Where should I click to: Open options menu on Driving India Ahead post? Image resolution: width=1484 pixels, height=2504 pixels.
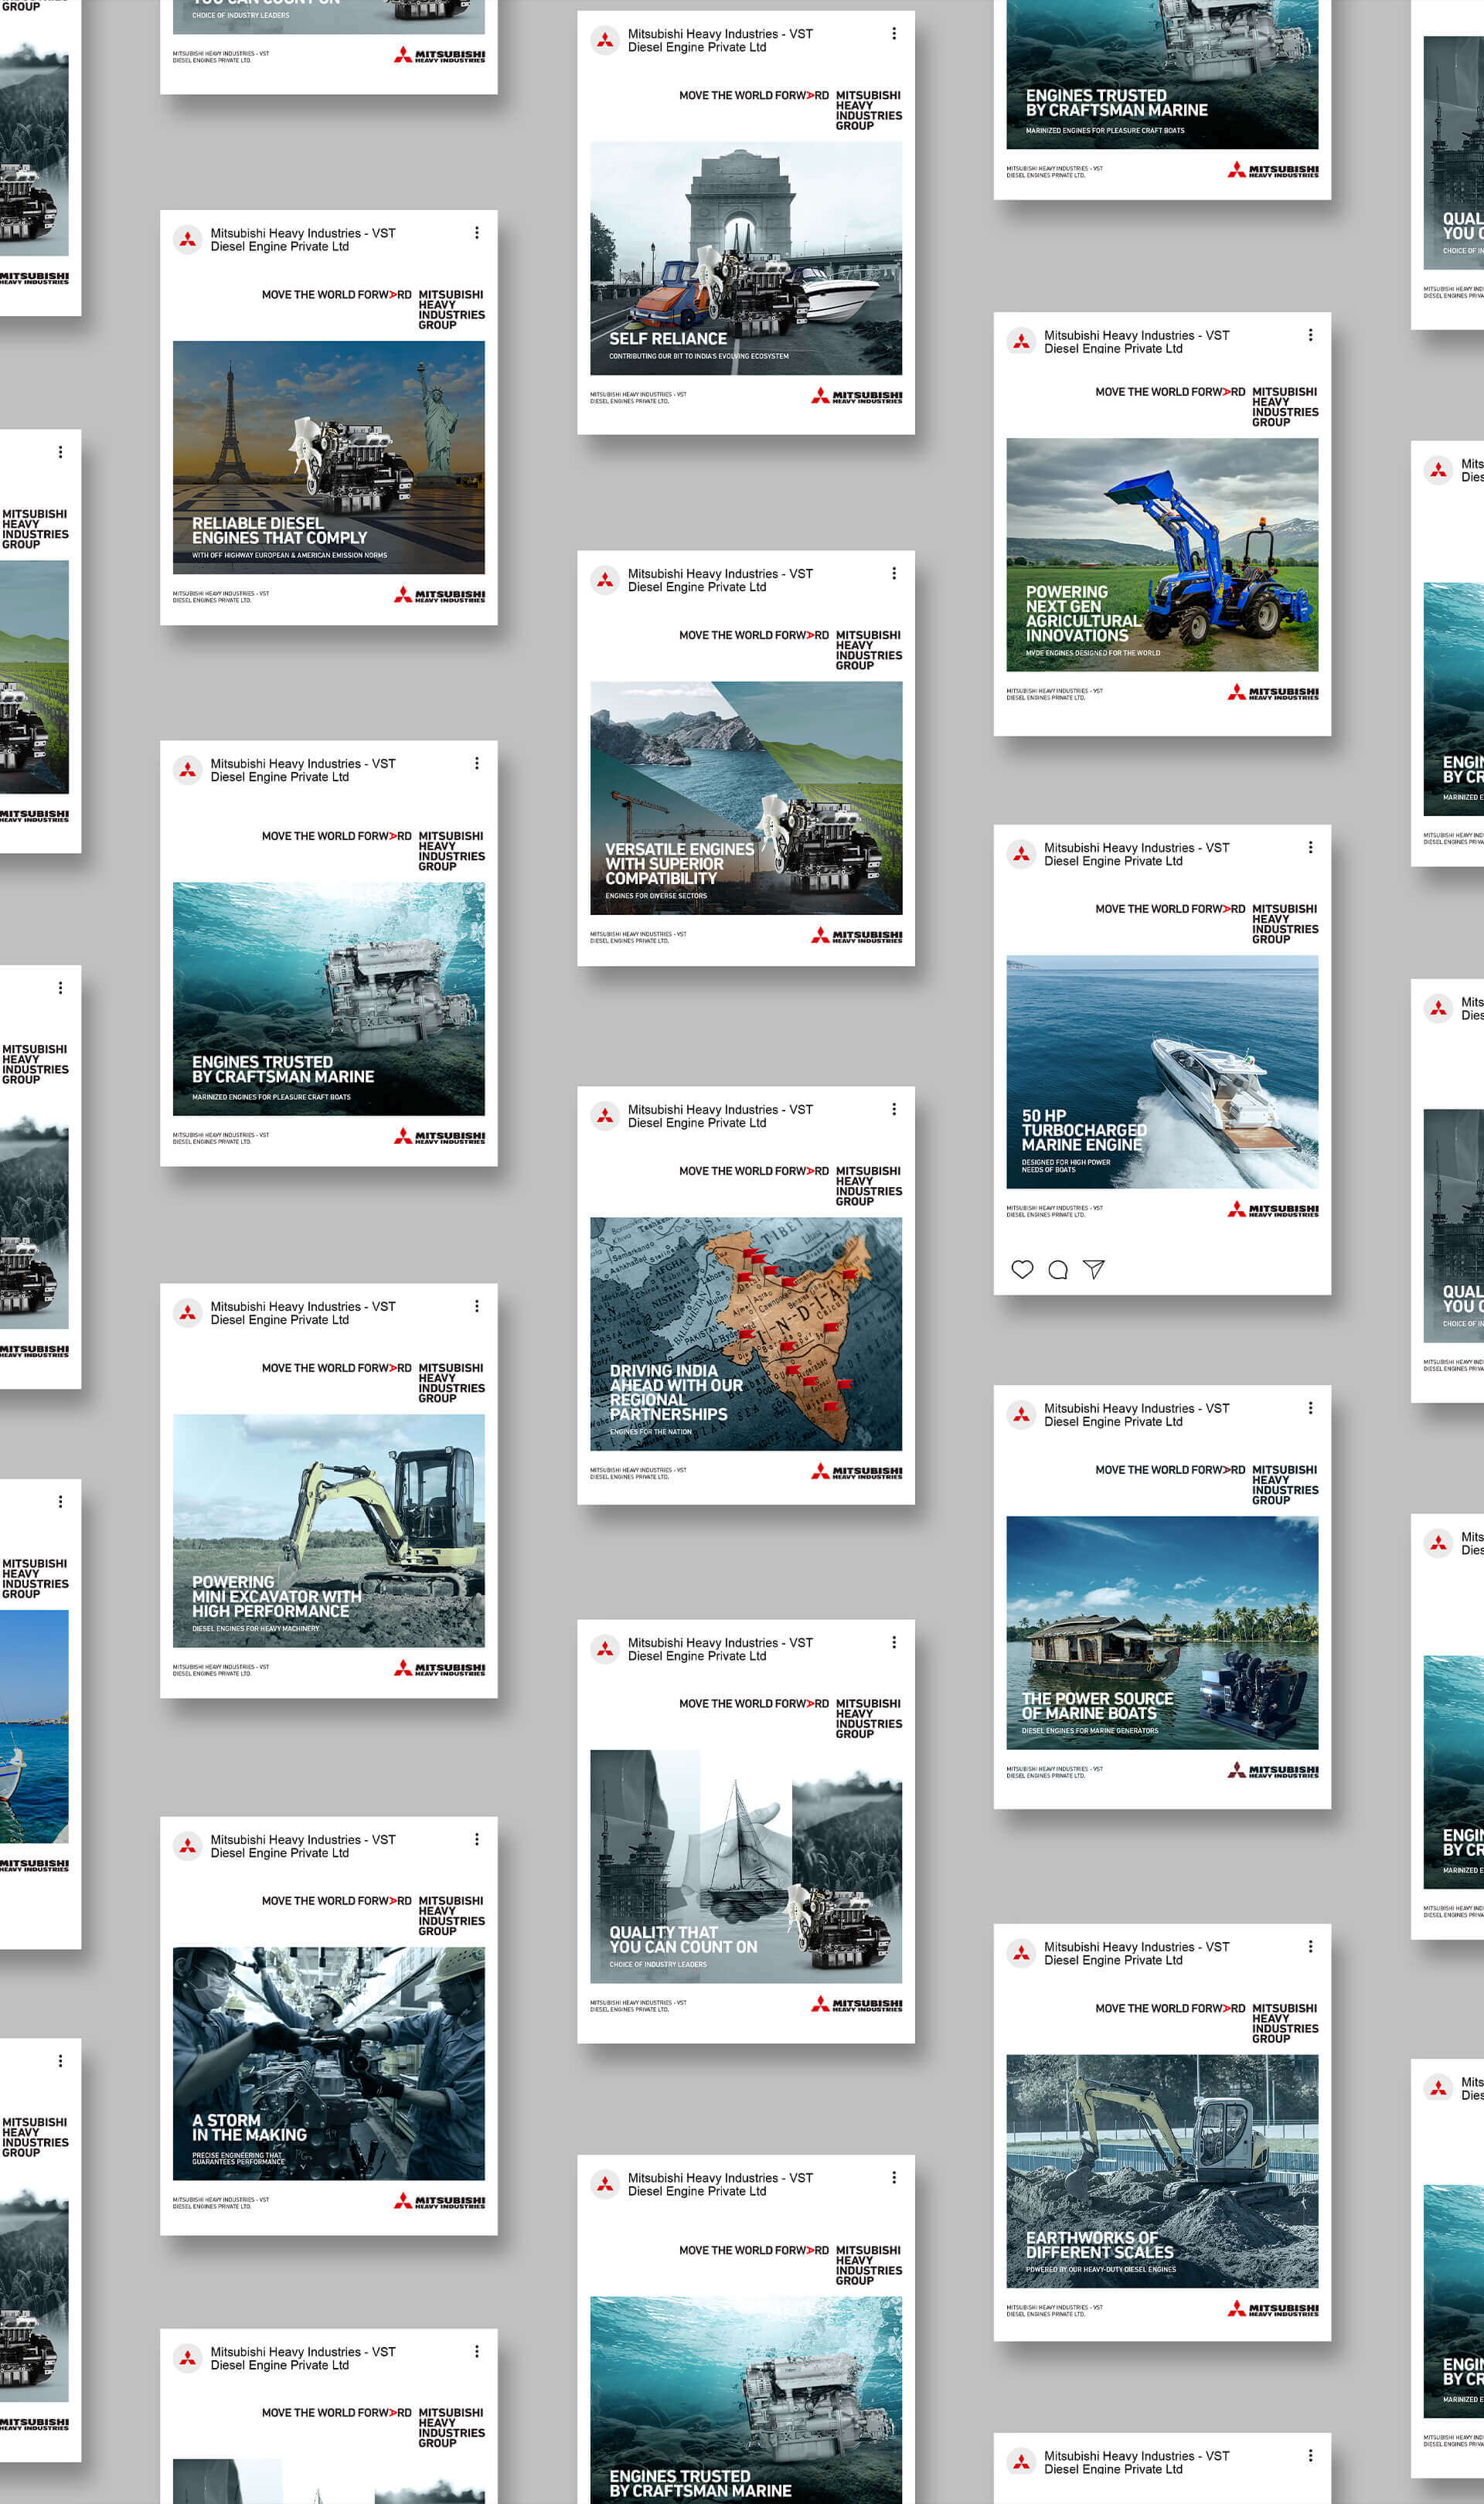point(893,1108)
